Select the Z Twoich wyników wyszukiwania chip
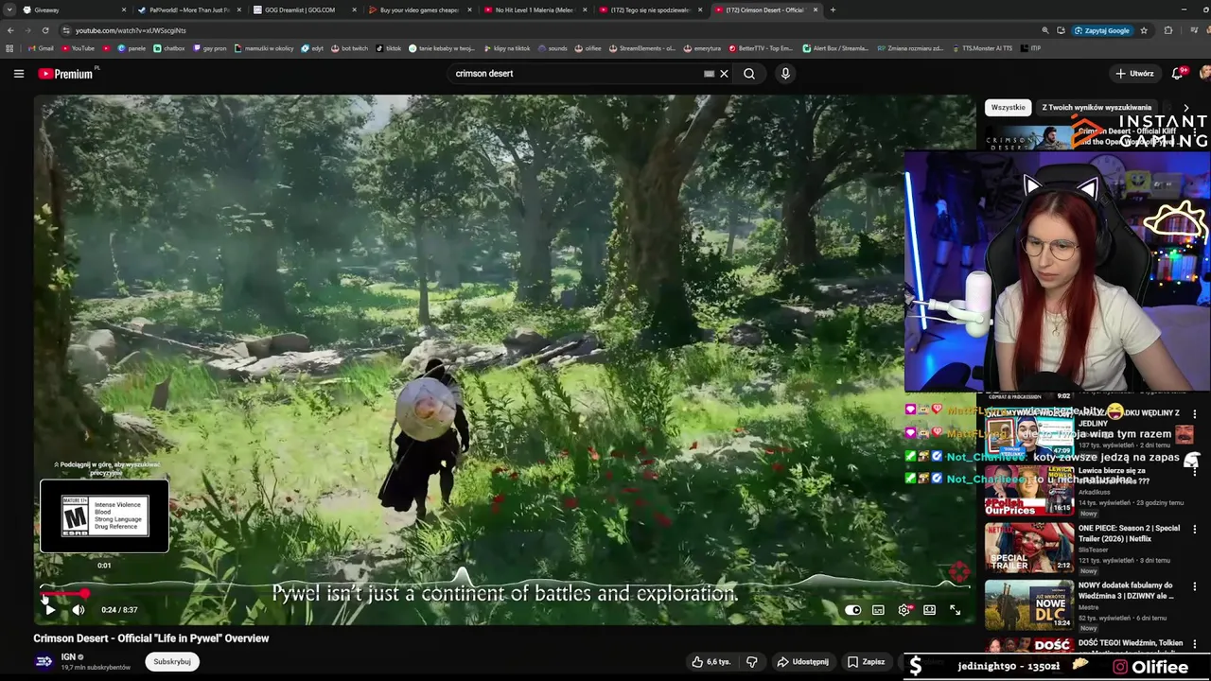This screenshot has height=681, width=1211. point(1097,108)
